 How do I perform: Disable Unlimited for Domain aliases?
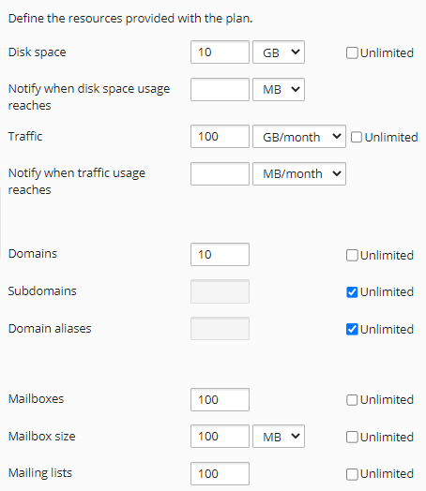tap(352, 329)
